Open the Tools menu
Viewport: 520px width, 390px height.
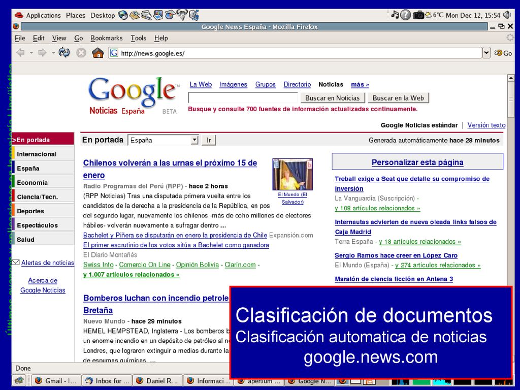pyautogui.click(x=138, y=38)
